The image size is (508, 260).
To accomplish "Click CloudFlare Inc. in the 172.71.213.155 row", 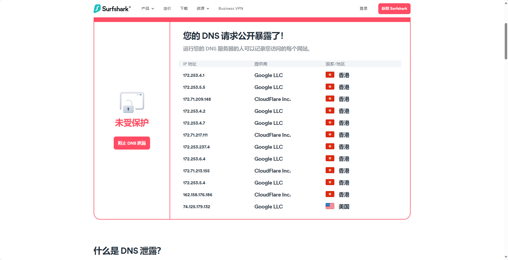I will (x=273, y=171).
